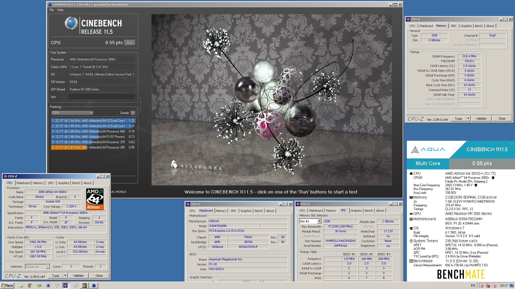The height and width of the screenshot is (289, 515).
Task: Click the Cinebench Release 11.5 logo sphere
Action: pos(71,23)
